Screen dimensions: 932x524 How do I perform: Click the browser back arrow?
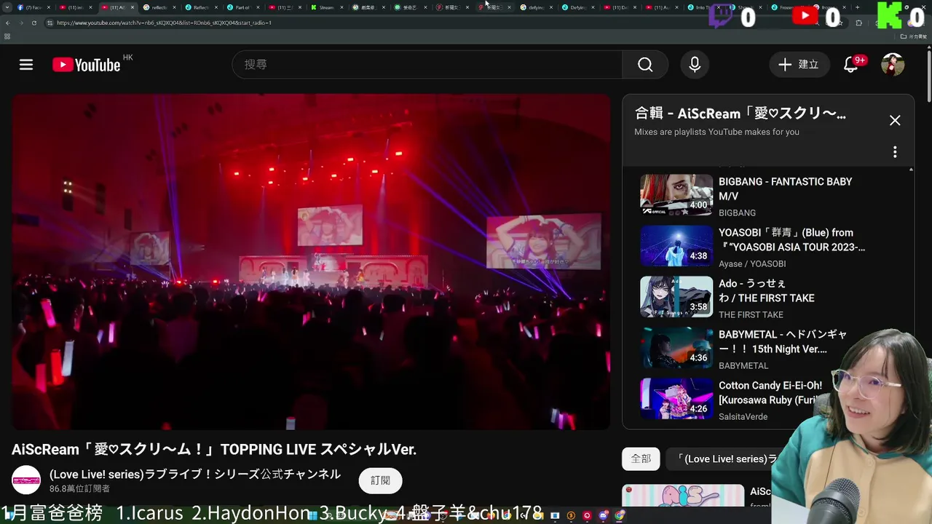8,23
